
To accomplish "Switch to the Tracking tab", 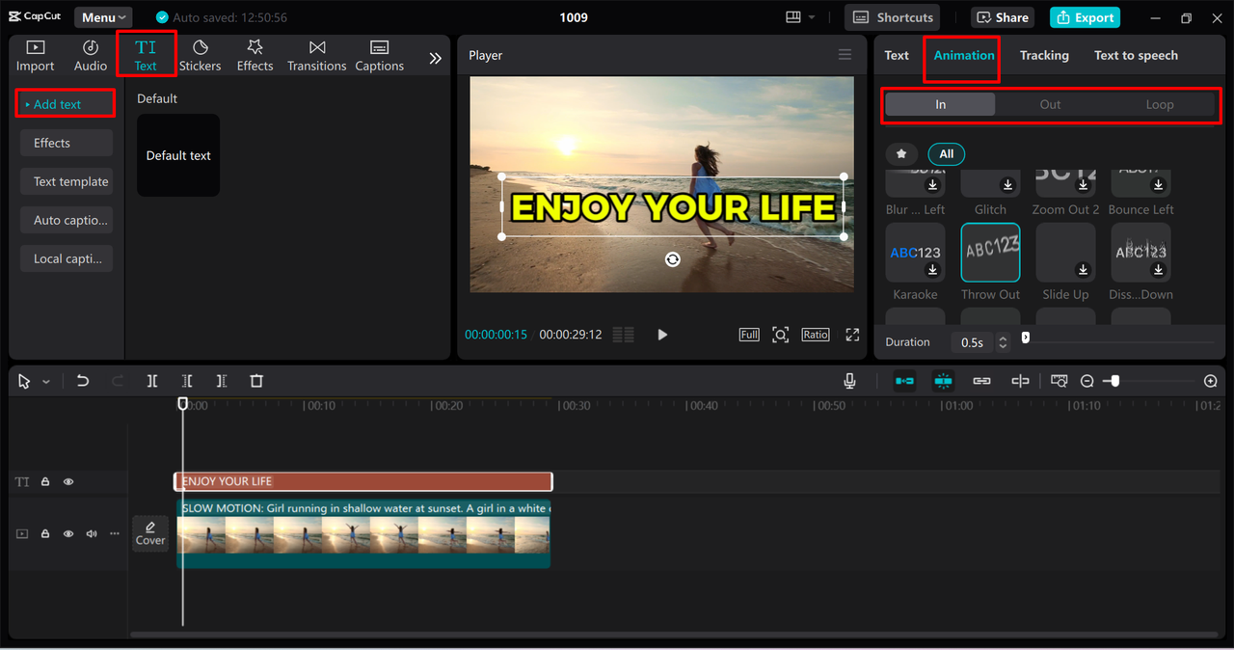I will [x=1044, y=55].
